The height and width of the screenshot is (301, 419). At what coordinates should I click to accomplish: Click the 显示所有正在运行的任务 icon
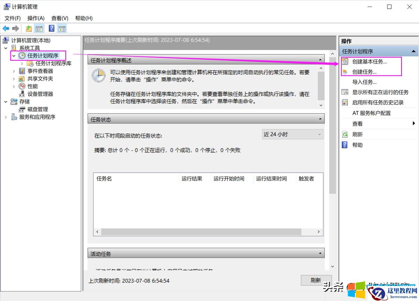(x=345, y=92)
